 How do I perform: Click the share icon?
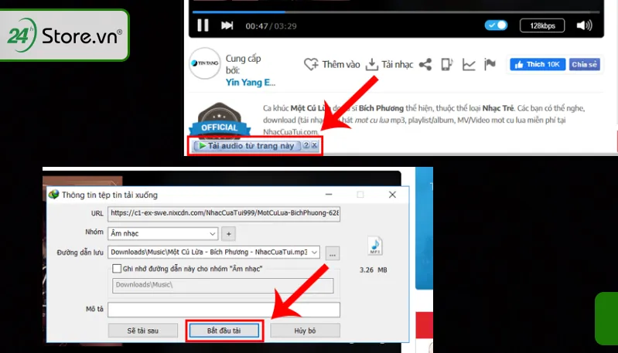tap(425, 64)
